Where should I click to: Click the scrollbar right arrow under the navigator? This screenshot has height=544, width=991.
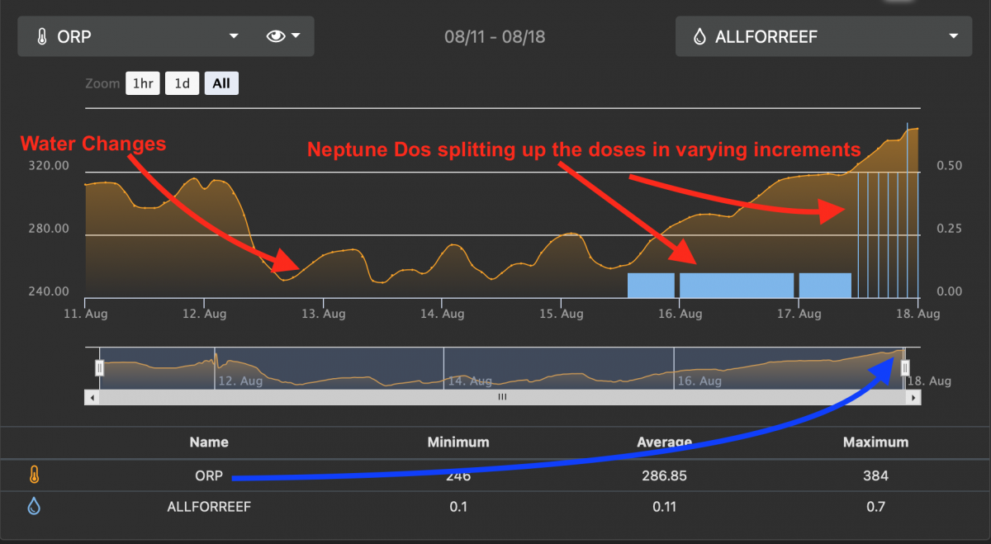pyautogui.click(x=913, y=397)
